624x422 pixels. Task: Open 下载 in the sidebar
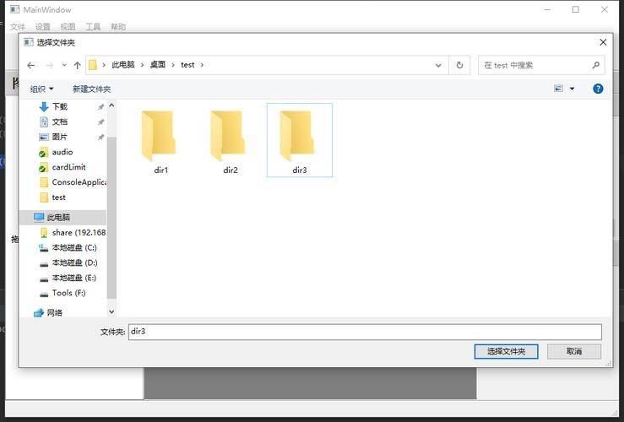[x=60, y=106]
